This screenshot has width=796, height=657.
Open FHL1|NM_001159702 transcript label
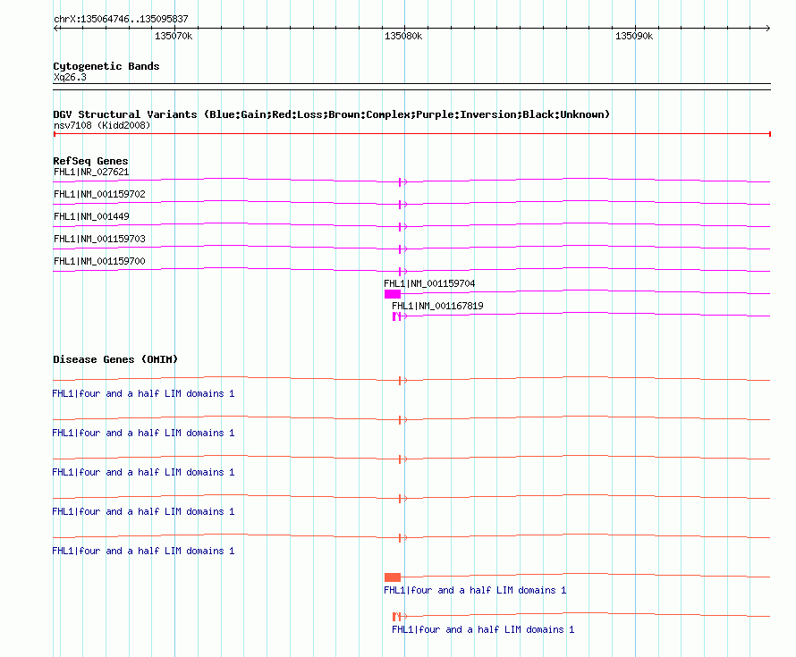pos(99,194)
